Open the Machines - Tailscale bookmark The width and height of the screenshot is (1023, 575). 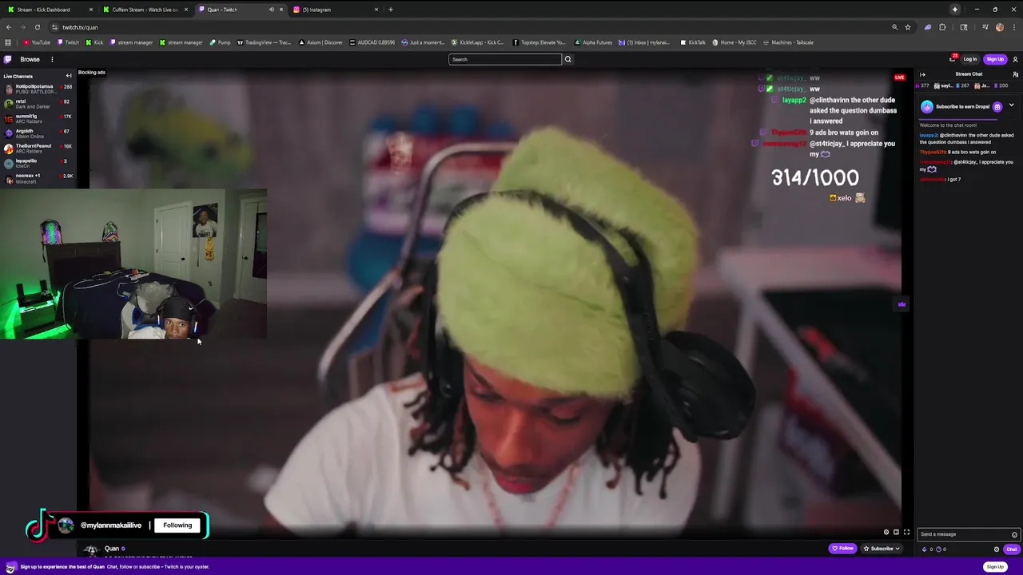pyautogui.click(x=788, y=42)
